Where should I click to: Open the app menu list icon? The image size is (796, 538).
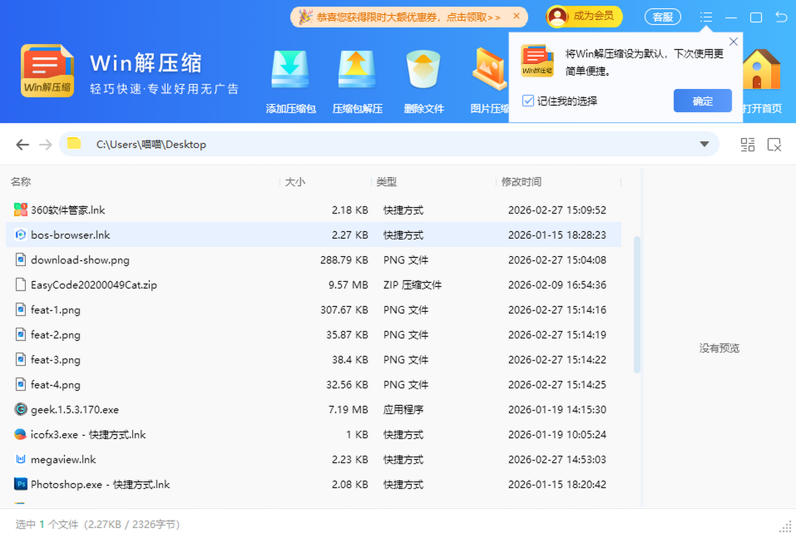[x=706, y=17]
